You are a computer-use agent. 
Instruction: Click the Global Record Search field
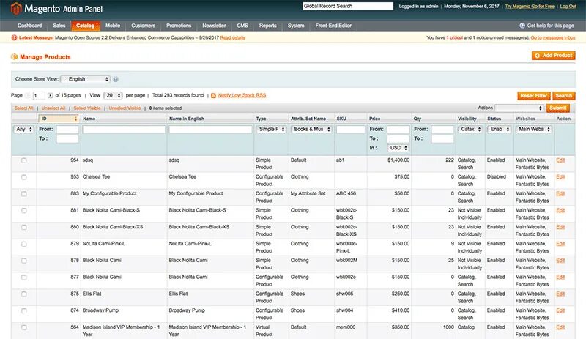tap(348, 7)
